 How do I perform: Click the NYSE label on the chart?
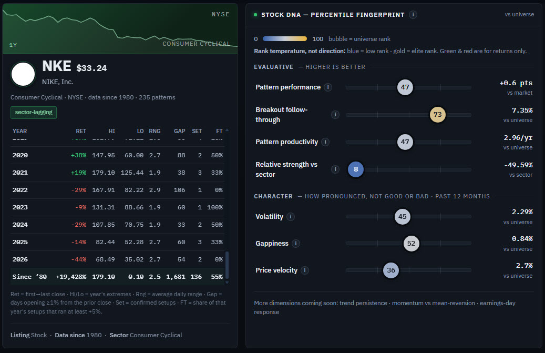click(221, 14)
